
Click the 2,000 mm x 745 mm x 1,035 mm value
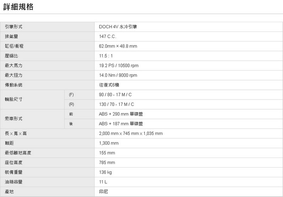[x=131, y=133]
